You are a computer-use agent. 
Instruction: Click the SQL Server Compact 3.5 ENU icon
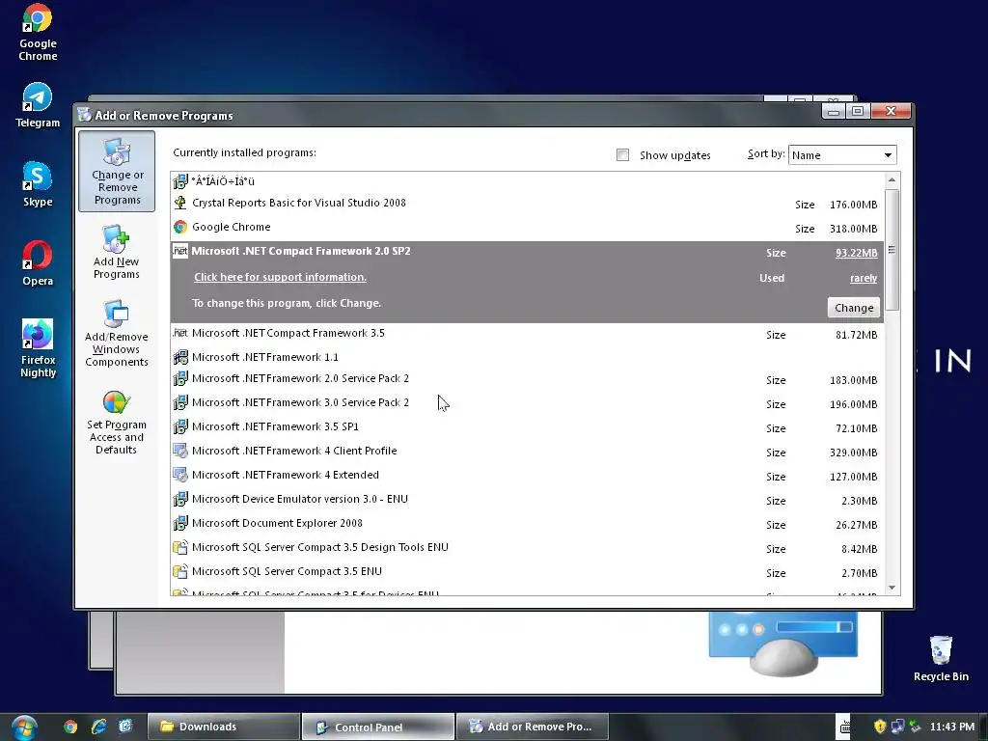180,571
